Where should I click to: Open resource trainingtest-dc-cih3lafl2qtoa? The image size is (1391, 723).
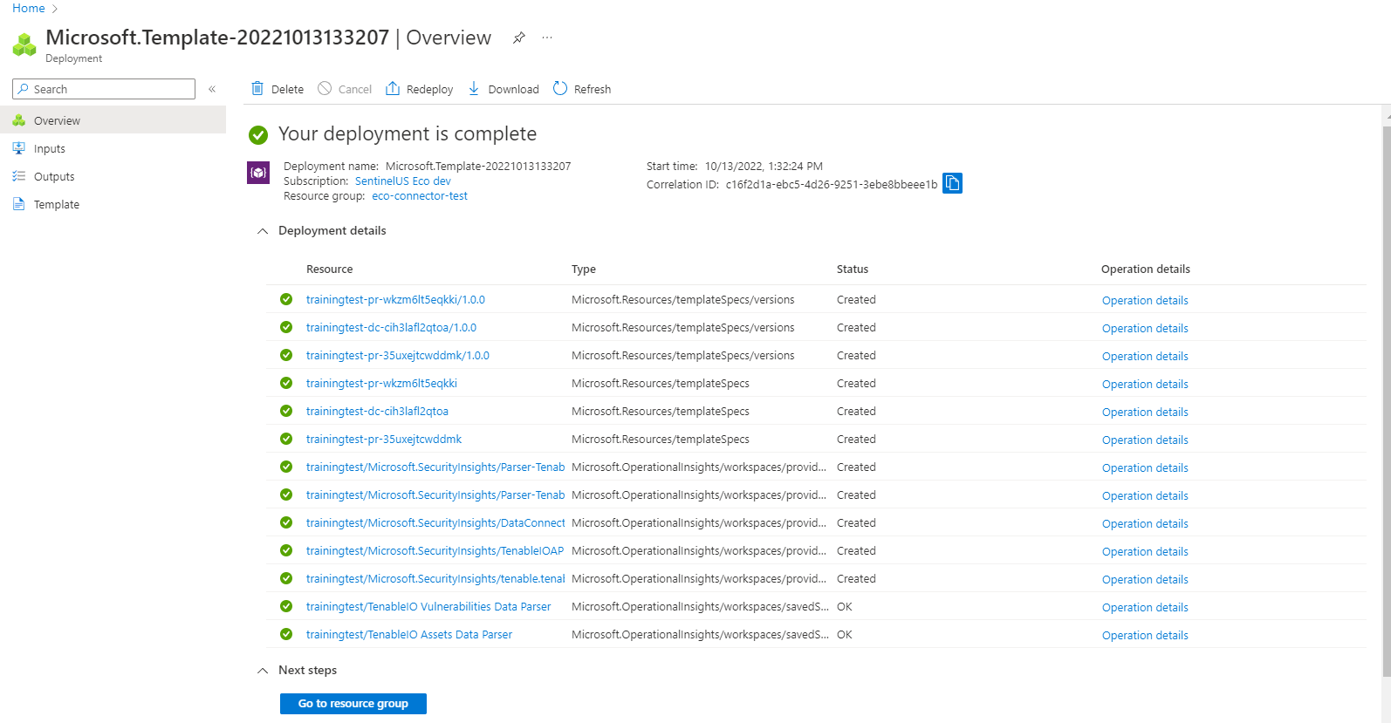click(x=377, y=411)
